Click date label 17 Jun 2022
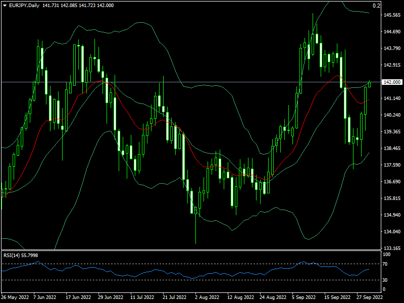The height and width of the screenshot is (303, 404). pyautogui.click(x=78, y=297)
